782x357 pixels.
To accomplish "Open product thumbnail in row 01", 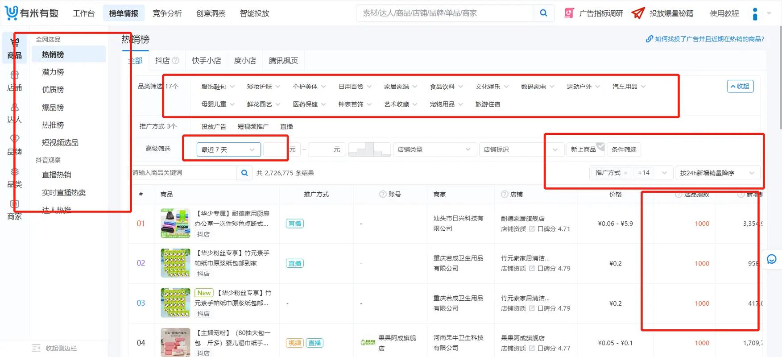I will coord(175,223).
